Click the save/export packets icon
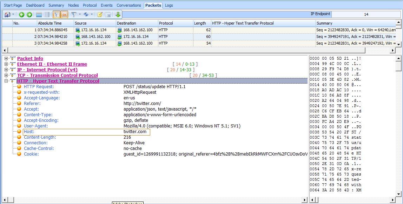This screenshot has width=403, height=204. click(7, 15)
